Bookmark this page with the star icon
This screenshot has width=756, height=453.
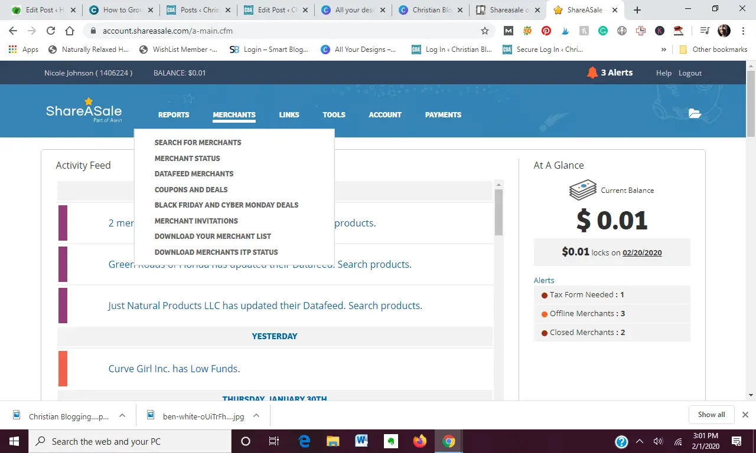tap(485, 31)
